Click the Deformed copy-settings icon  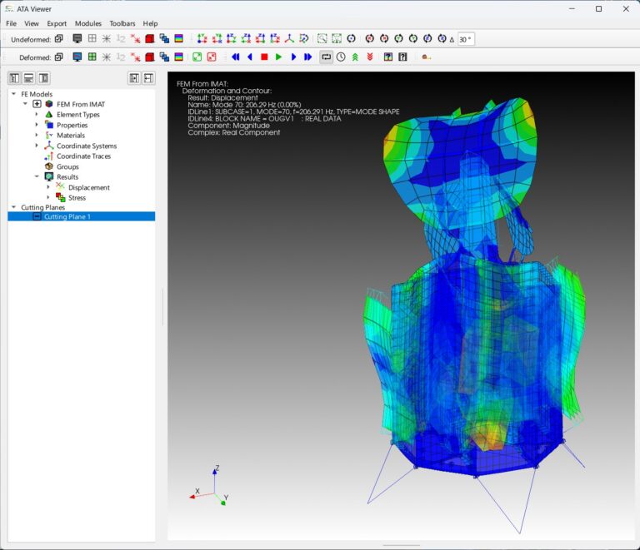click(x=59, y=57)
